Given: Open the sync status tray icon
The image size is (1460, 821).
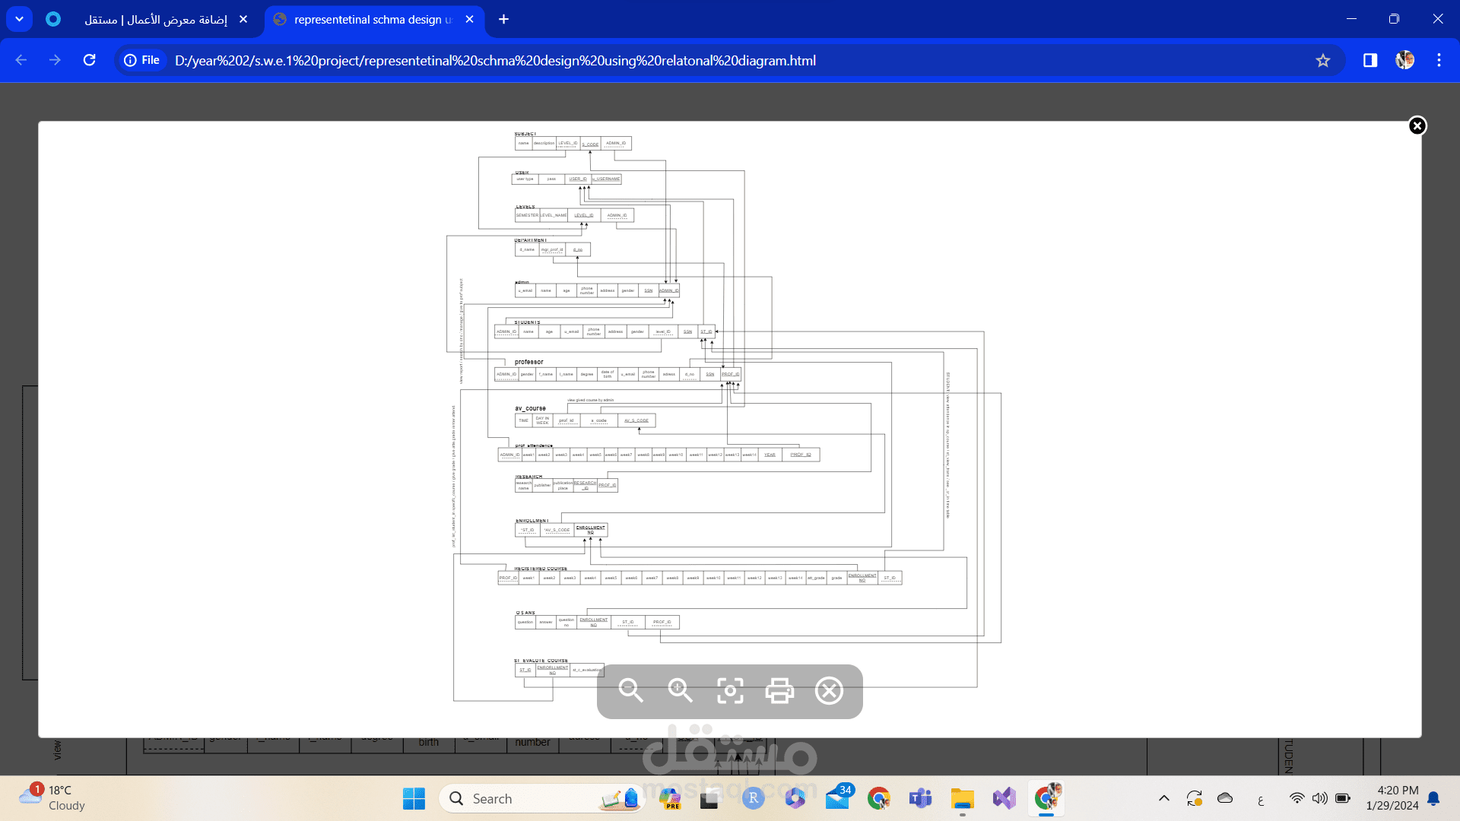Looking at the screenshot, I should coord(1195,798).
